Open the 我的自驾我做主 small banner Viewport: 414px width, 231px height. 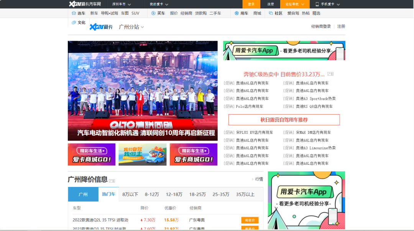tap(143, 154)
